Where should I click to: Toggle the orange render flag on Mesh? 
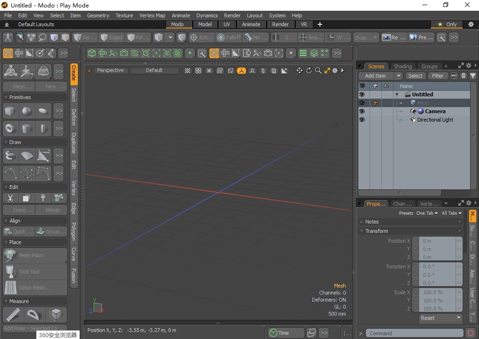375,102
